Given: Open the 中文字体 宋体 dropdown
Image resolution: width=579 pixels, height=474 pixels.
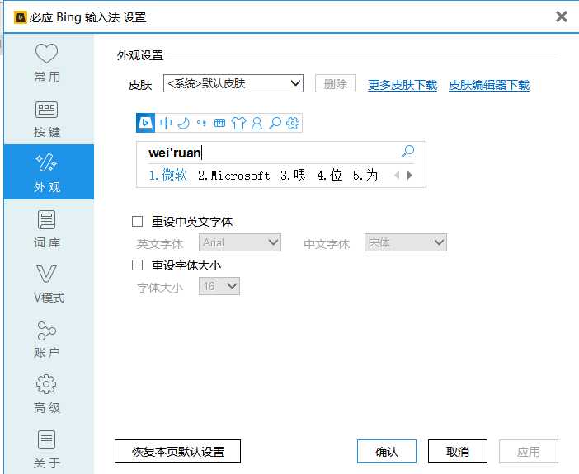Looking at the screenshot, I should tap(406, 242).
